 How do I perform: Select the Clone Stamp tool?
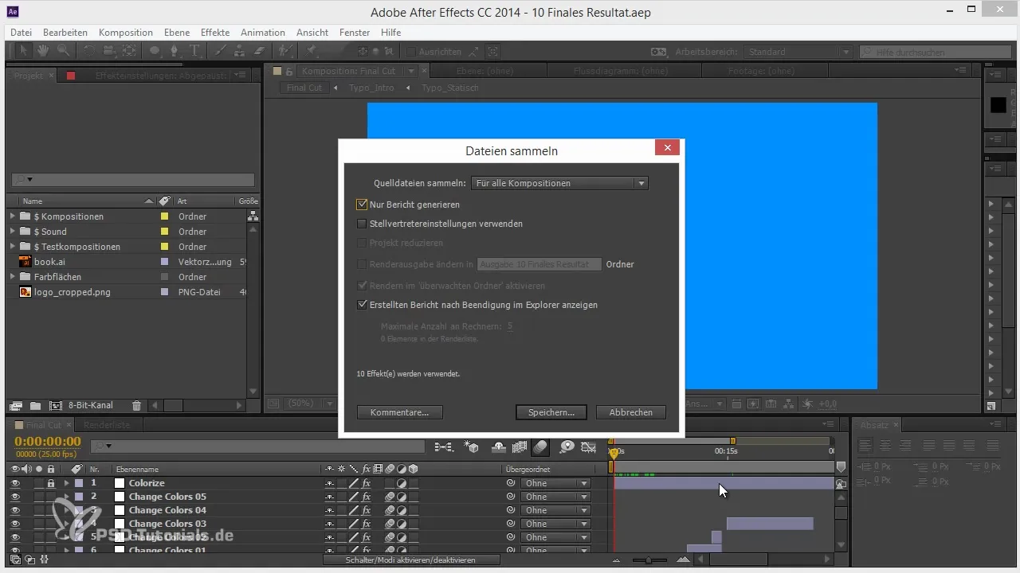point(240,51)
